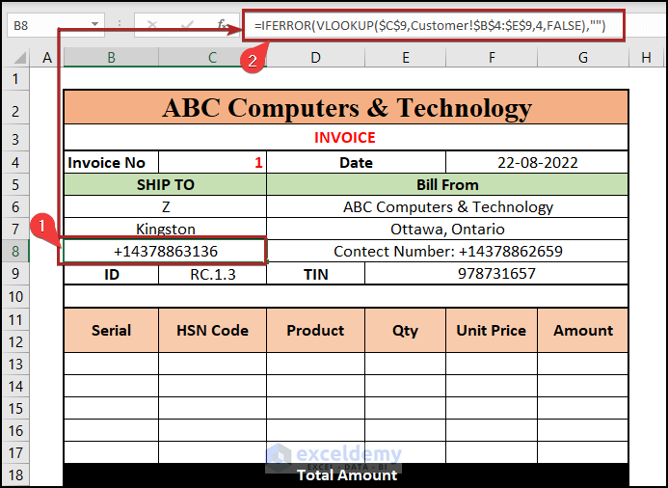668x488 pixels.
Task: Select row 10 header
Action: (x=15, y=296)
